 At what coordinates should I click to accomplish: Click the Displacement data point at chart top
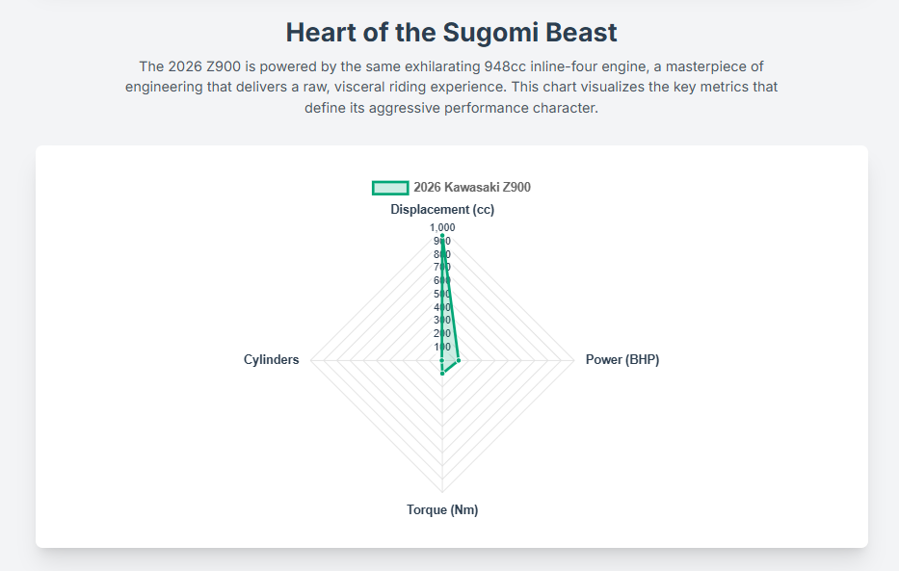point(442,236)
